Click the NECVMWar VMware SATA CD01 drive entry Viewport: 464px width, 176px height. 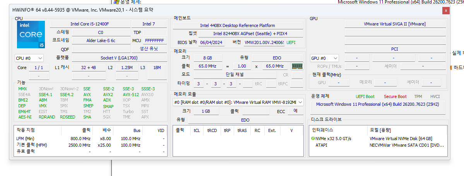407,145
